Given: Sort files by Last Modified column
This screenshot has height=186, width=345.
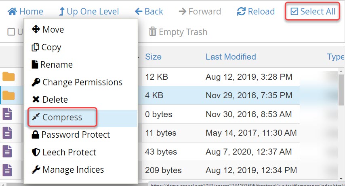Looking at the screenshot, I should point(230,57).
